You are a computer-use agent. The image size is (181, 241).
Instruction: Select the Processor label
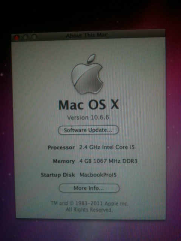pos(61,148)
